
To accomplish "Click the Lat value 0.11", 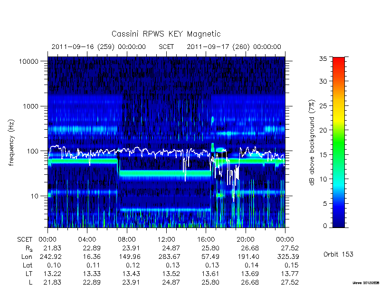I will 94,266.
